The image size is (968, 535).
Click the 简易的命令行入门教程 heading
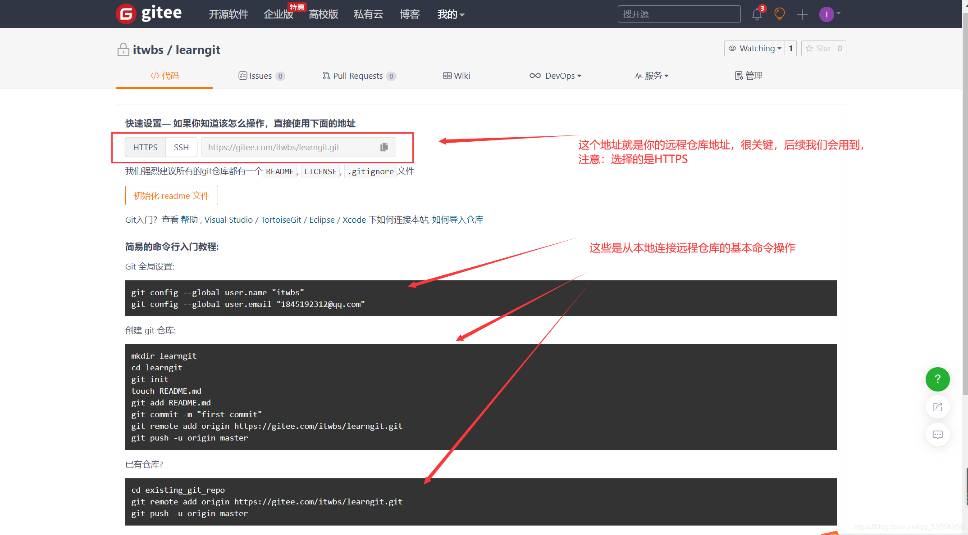(172, 247)
